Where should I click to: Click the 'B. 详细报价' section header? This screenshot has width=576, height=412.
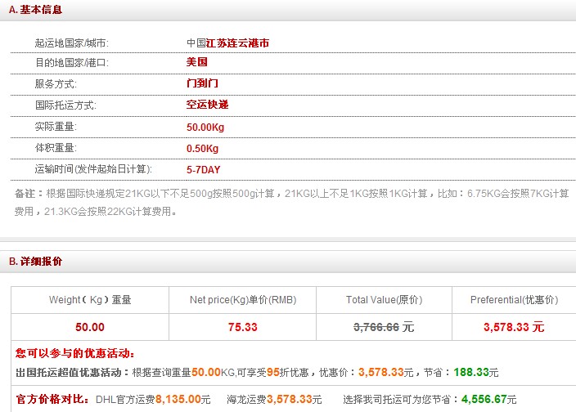pos(35,262)
